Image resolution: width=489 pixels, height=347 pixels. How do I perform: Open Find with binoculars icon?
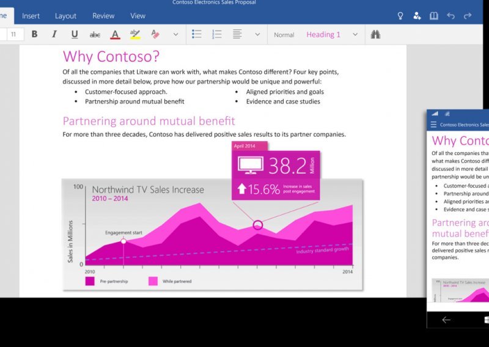(375, 34)
